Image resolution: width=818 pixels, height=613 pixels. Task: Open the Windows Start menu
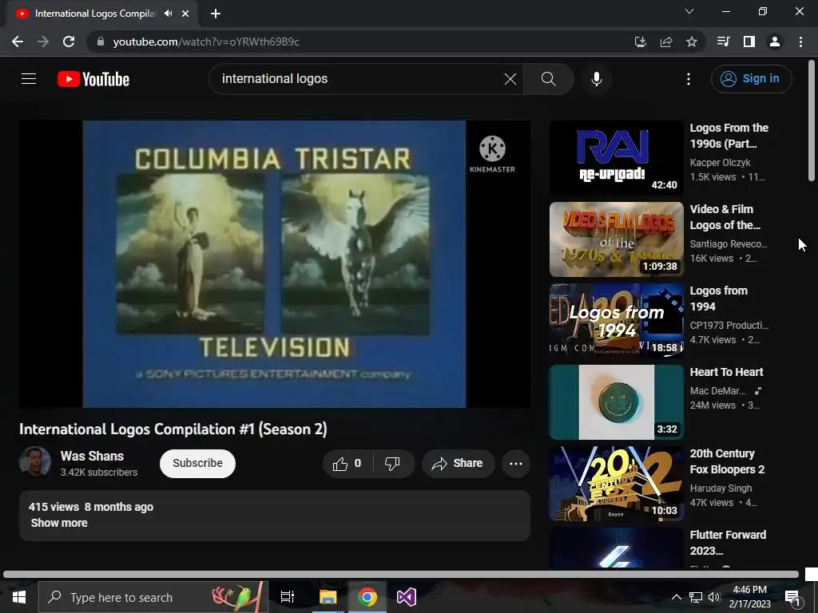(19, 597)
